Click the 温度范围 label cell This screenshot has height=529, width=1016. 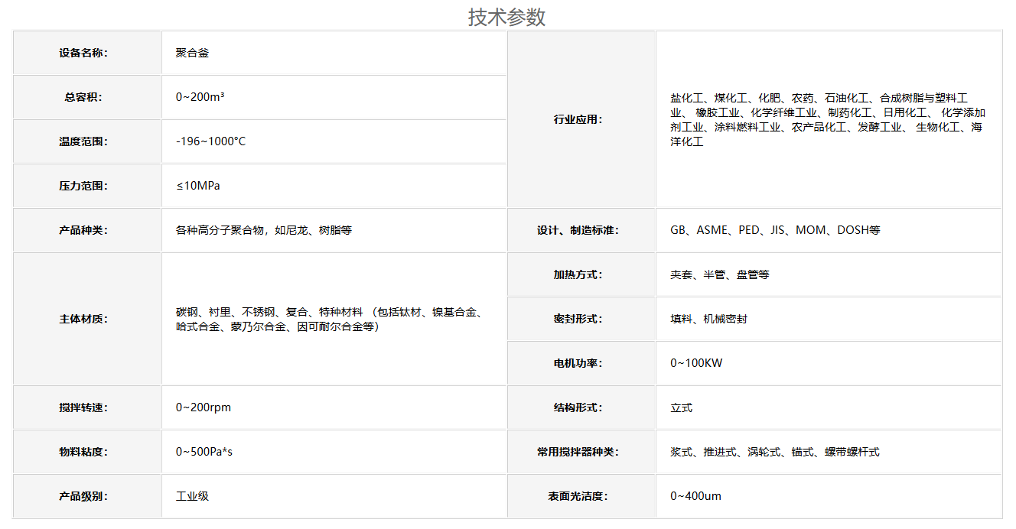pos(83,141)
